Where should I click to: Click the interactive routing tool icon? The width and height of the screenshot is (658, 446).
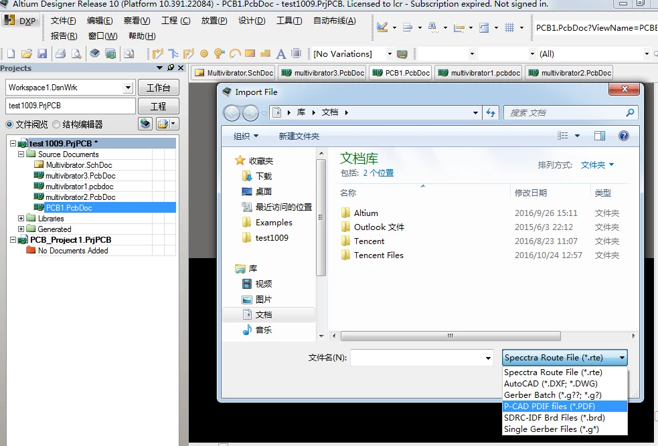pyautogui.click(x=157, y=53)
